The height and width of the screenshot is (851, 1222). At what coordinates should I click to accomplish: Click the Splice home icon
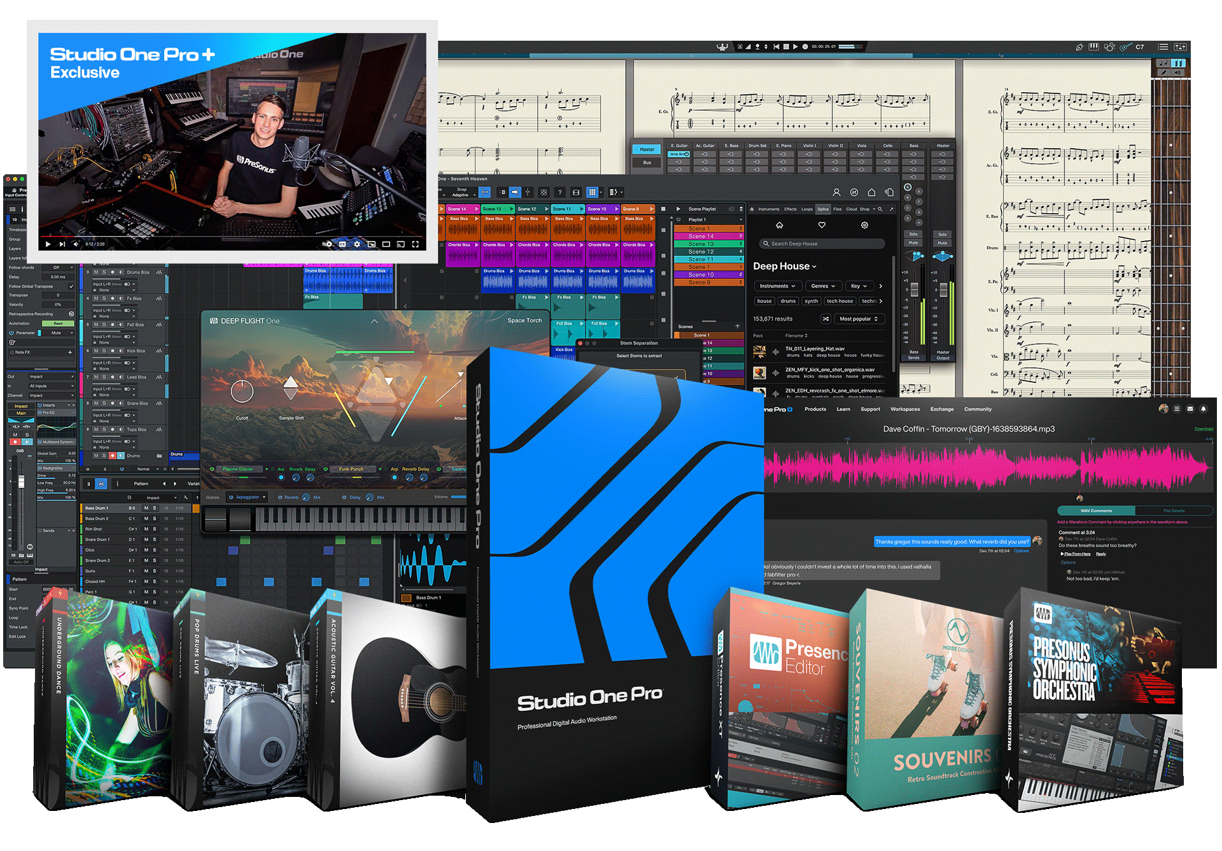[x=779, y=225]
